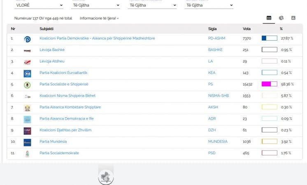This screenshot has width=307, height=185.
Task: Click the KEA acronym link
Action: click(x=212, y=72)
